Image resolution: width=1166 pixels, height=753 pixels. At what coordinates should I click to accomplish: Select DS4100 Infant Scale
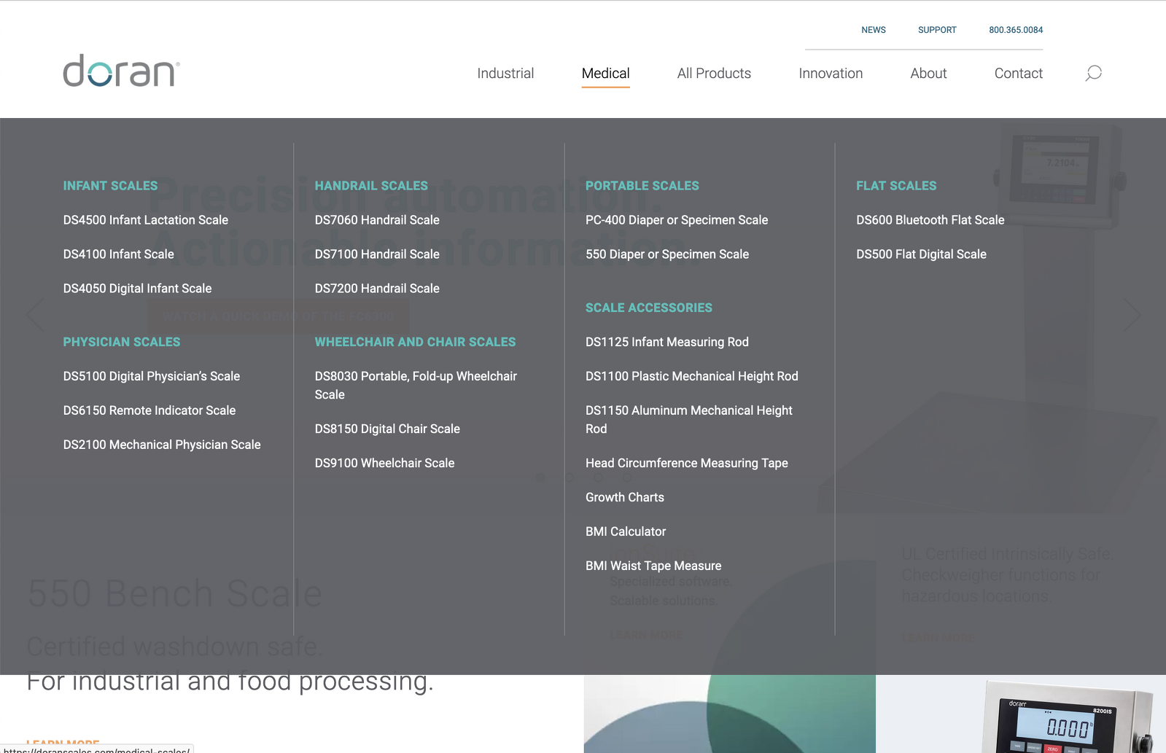point(119,254)
